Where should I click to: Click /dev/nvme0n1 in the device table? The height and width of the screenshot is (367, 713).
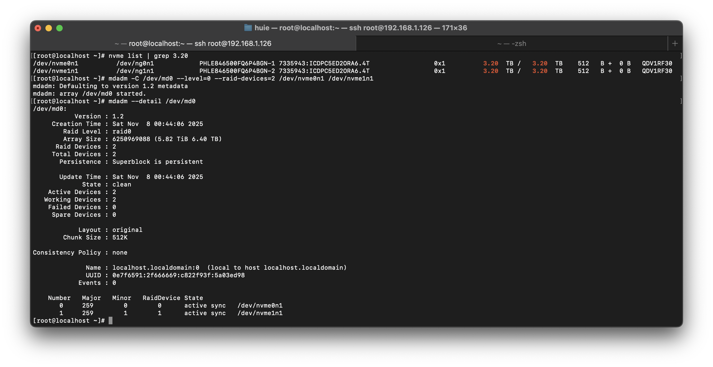[x=260, y=306]
